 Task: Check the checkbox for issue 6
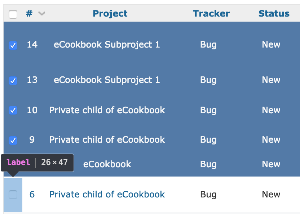click(x=13, y=195)
